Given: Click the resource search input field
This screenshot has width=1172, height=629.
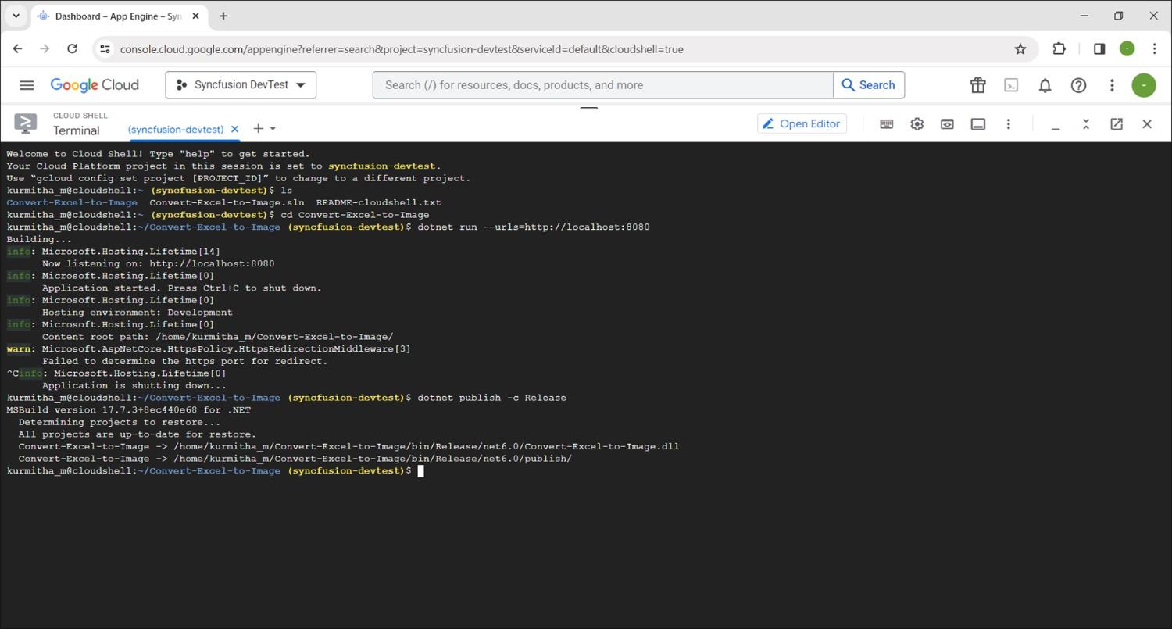Looking at the screenshot, I should click(x=602, y=85).
